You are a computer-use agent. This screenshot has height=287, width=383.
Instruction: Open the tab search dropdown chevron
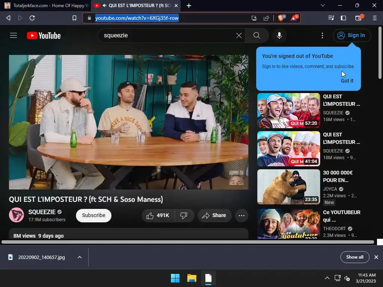tap(323, 5)
